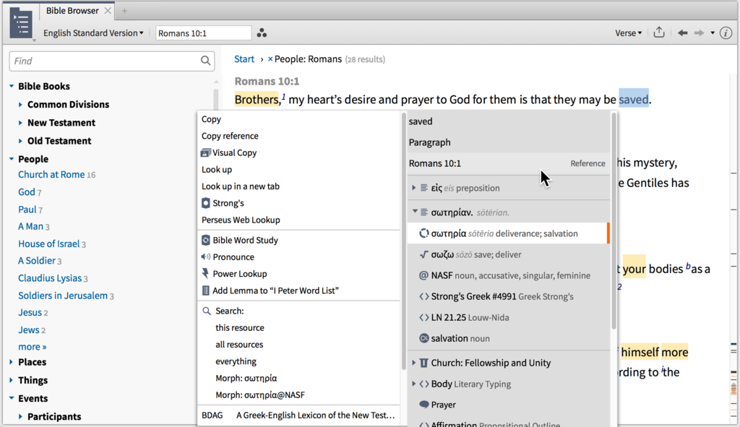Select Strong's Greek #4991 code icon
The width and height of the screenshot is (740, 427).
[423, 296]
